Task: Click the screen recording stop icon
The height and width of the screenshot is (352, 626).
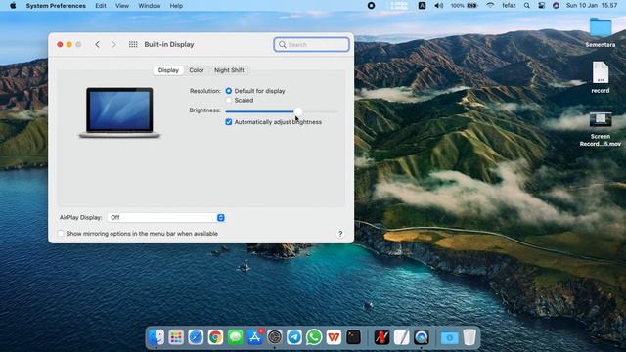Action: [371, 6]
